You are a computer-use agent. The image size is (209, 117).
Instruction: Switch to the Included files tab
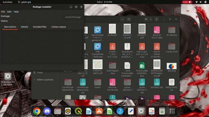point(40,27)
